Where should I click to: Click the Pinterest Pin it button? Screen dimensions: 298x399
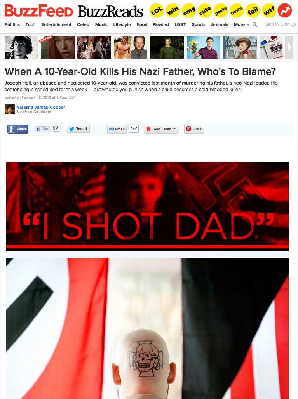click(194, 129)
